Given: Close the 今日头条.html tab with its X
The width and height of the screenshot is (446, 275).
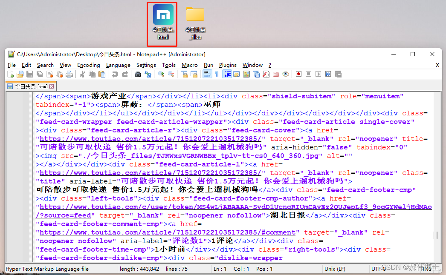Looking at the screenshot, I should (52, 86).
